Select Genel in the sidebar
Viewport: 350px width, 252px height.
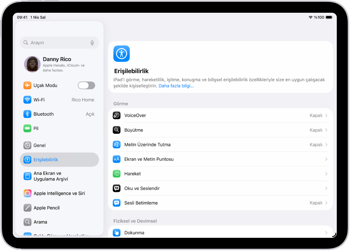[x=59, y=145]
